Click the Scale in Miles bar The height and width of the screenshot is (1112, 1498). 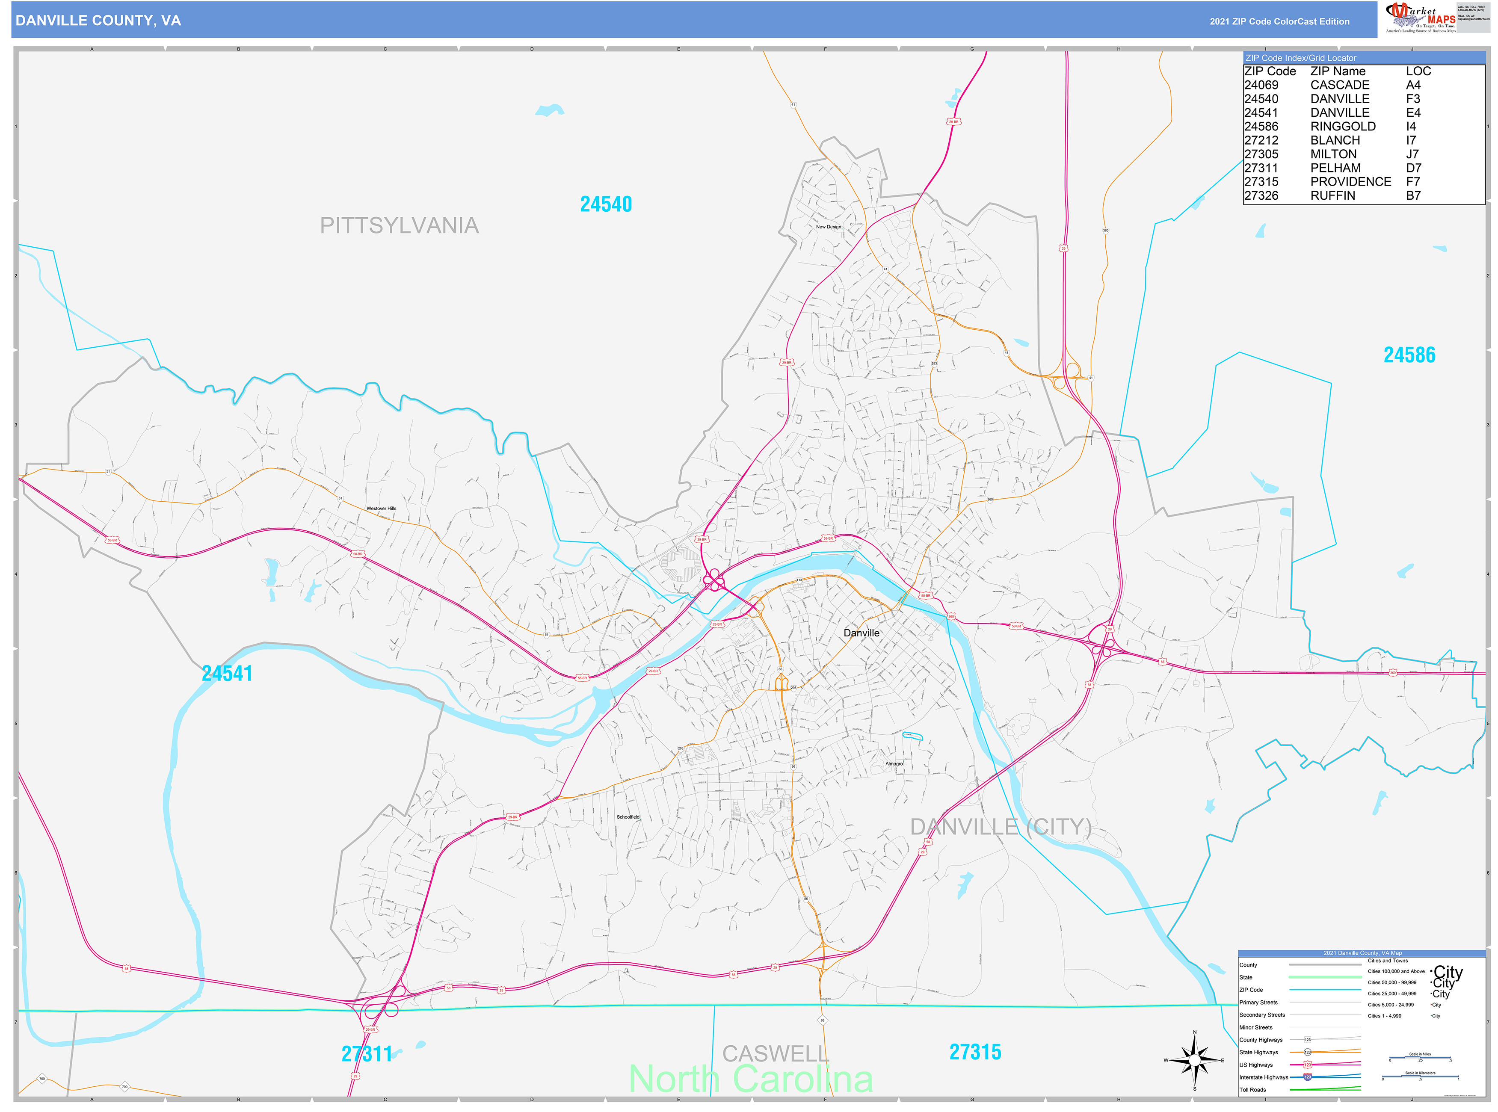coord(1421,1058)
